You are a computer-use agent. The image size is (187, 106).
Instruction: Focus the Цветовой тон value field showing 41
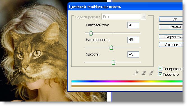133,25
